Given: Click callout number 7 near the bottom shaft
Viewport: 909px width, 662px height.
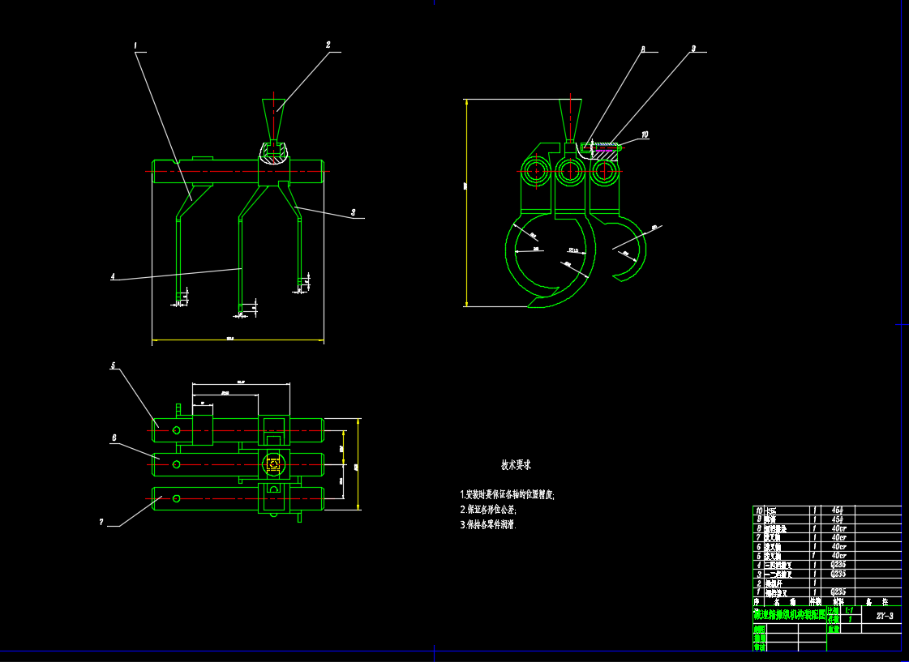Looking at the screenshot, I should click(101, 523).
